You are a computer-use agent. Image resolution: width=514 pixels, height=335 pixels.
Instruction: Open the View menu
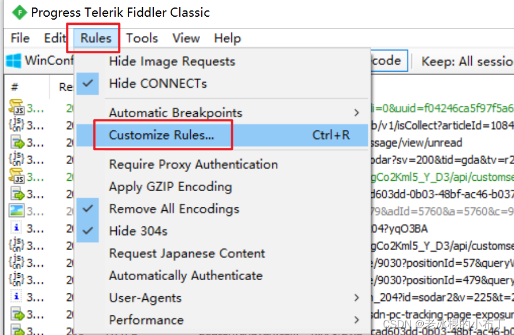point(186,38)
